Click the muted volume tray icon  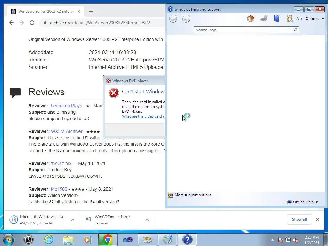pyautogui.click(x=296, y=240)
